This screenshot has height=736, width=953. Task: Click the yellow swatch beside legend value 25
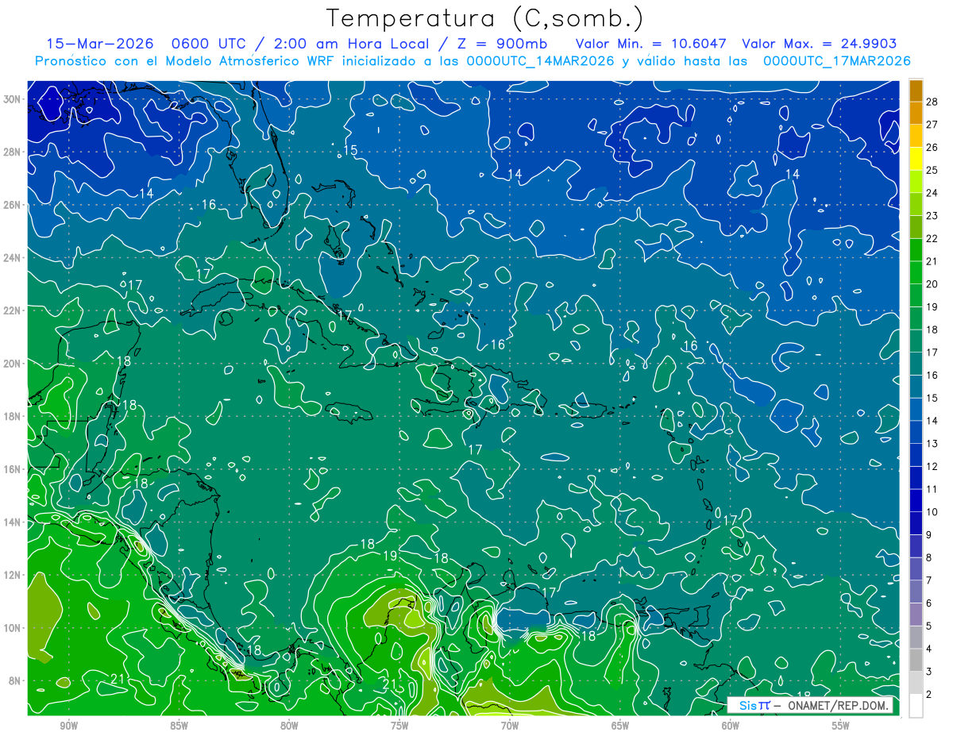click(x=916, y=159)
